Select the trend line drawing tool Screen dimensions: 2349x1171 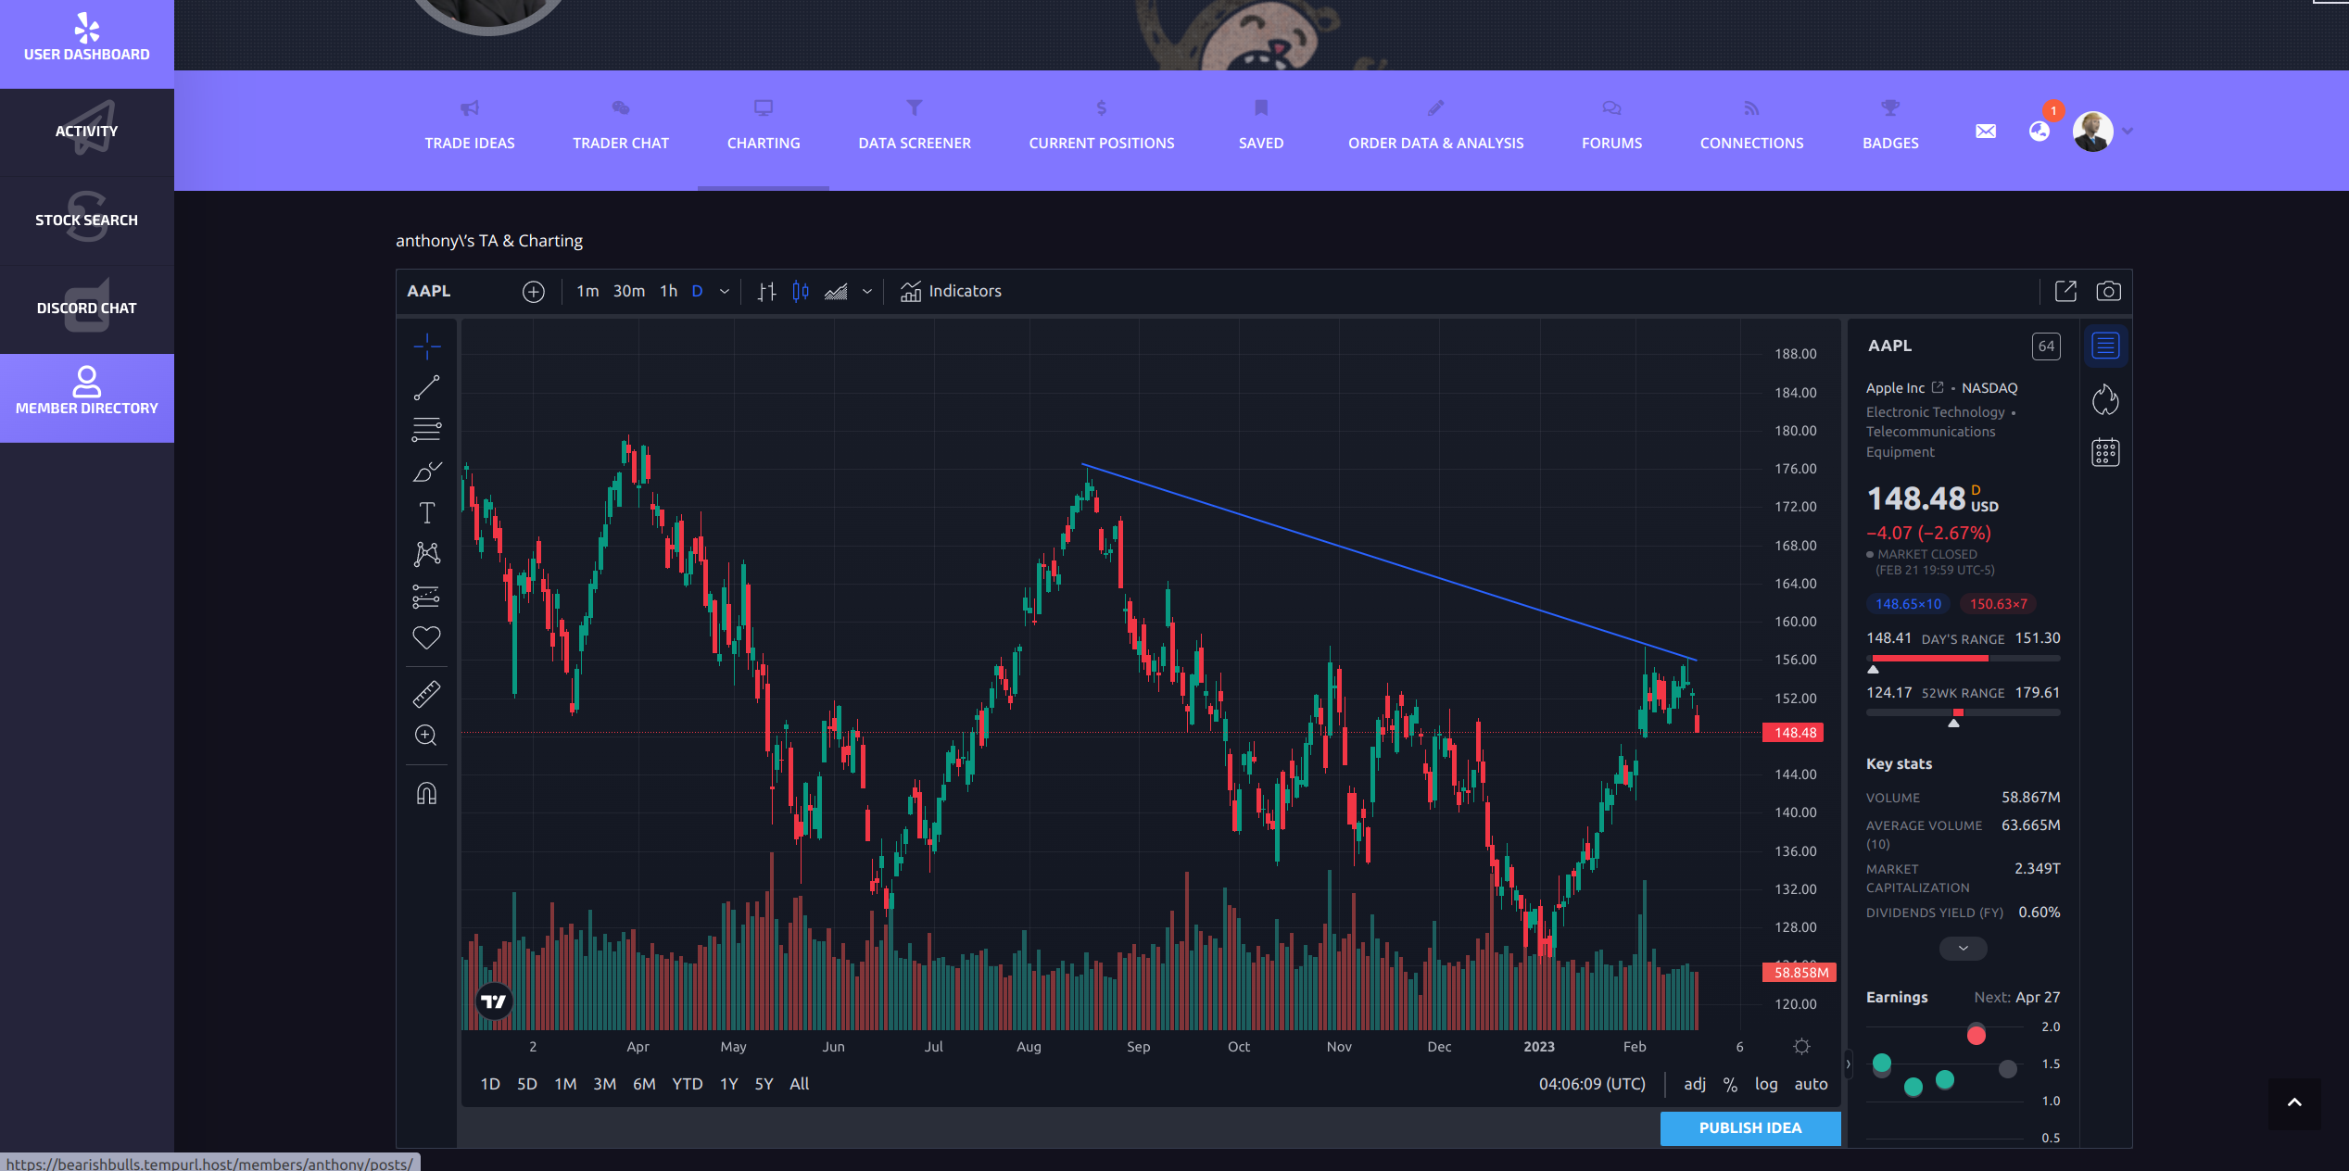(x=426, y=388)
